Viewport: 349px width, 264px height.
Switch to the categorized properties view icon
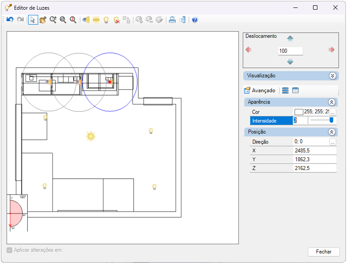click(x=285, y=90)
